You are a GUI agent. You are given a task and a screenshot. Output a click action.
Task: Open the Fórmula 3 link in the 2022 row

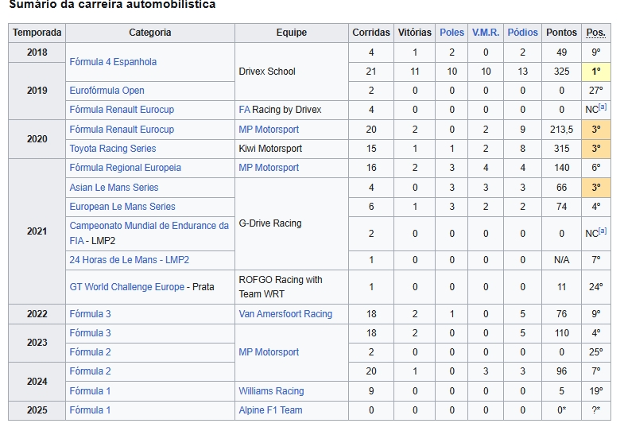pyautogui.click(x=90, y=314)
